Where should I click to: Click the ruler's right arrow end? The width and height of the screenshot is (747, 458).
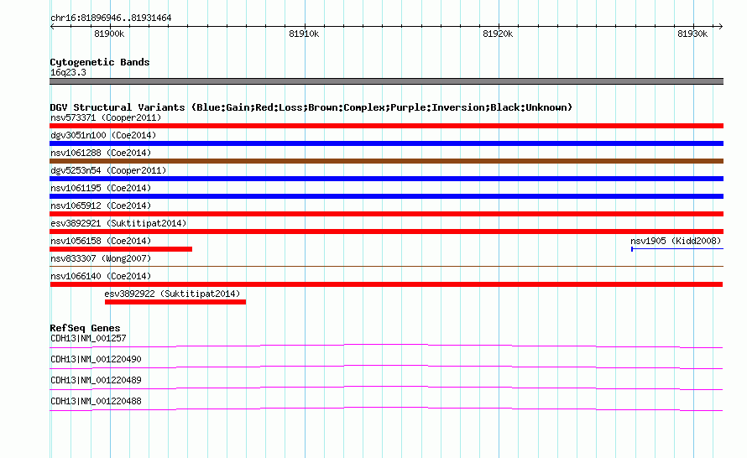pyautogui.click(x=721, y=27)
